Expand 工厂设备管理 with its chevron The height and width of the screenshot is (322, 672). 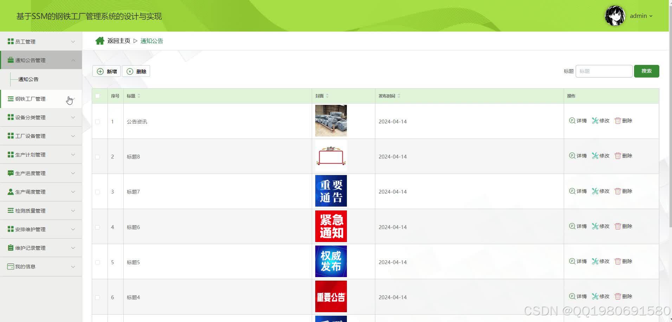coord(73,136)
